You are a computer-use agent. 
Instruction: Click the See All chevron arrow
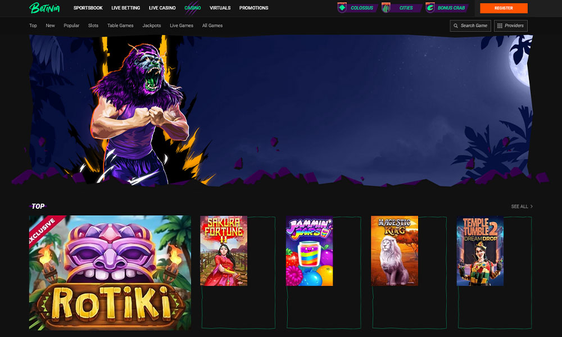532,206
